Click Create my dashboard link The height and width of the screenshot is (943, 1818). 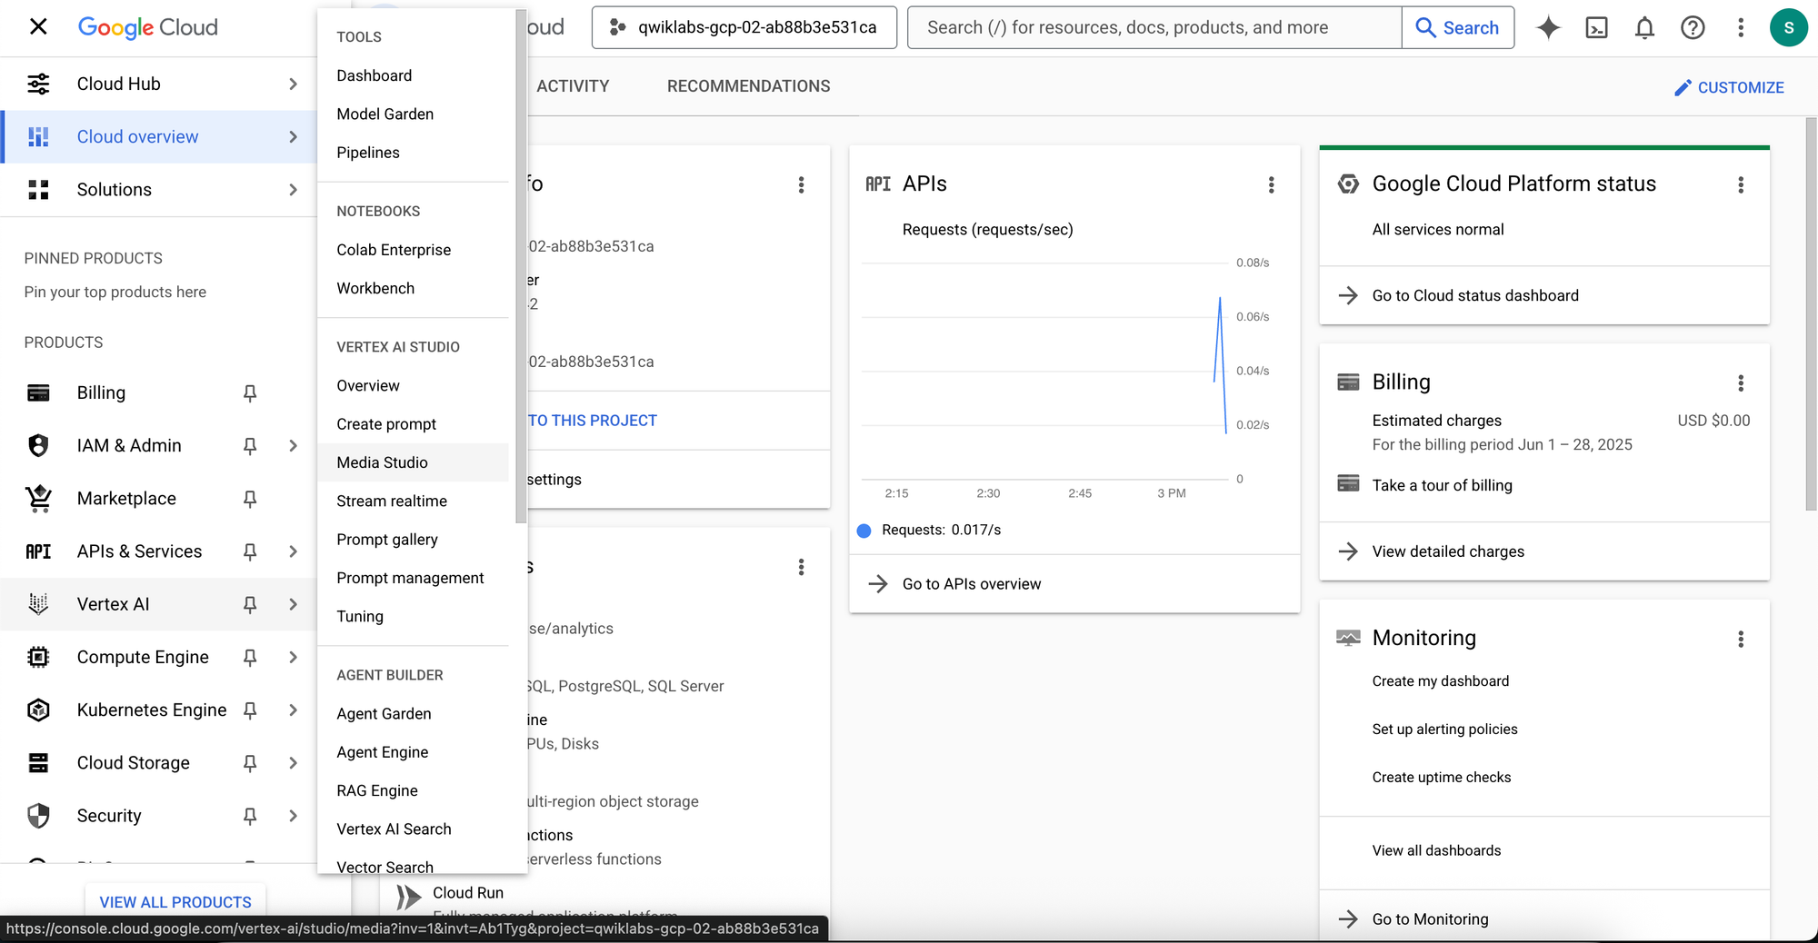click(1440, 681)
